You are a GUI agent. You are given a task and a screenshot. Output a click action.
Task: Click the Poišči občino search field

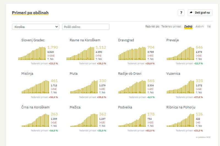[86, 27]
